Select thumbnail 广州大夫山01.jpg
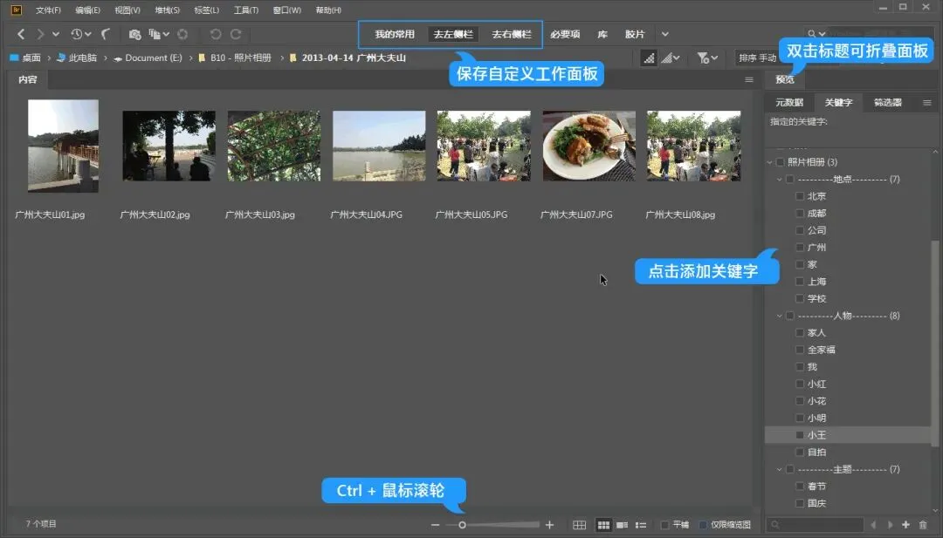Viewport: 943px width, 538px height. (x=63, y=146)
